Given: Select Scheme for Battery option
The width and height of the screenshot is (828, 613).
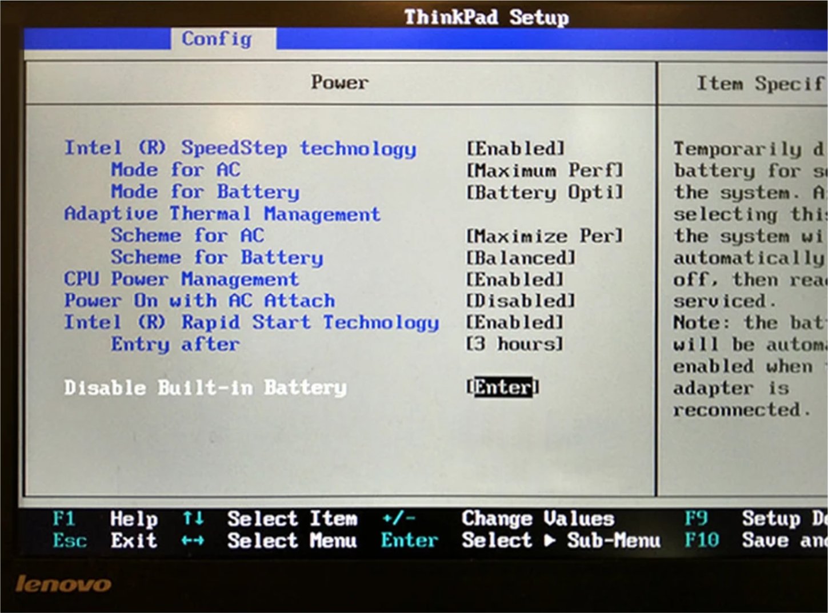Looking at the screenshot, I should [x=217, y=257].
